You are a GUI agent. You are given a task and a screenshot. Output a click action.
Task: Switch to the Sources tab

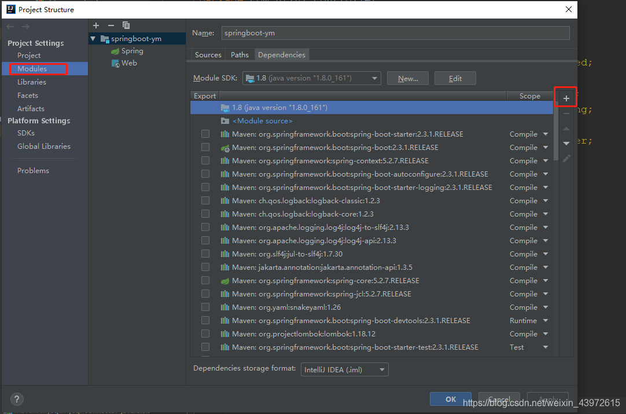(x=208, y=55)
